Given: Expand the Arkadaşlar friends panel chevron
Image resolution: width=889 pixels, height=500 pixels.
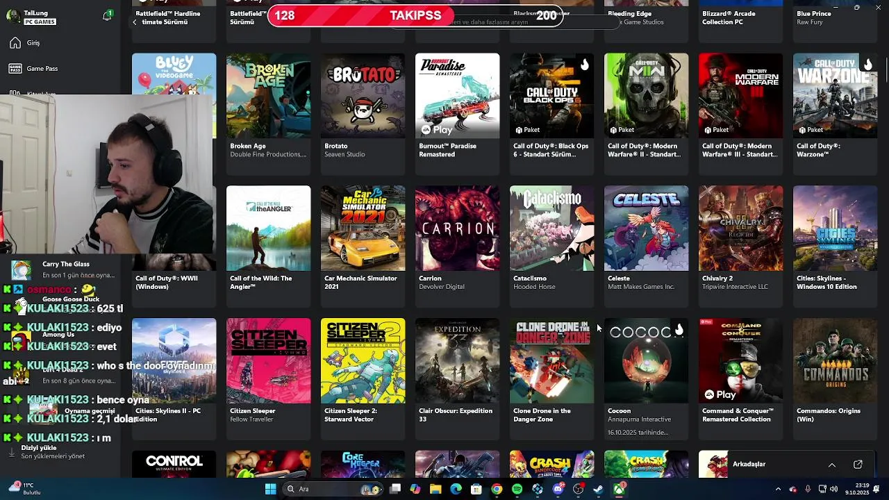Looking at the screenshot, I should click(831, 465).
